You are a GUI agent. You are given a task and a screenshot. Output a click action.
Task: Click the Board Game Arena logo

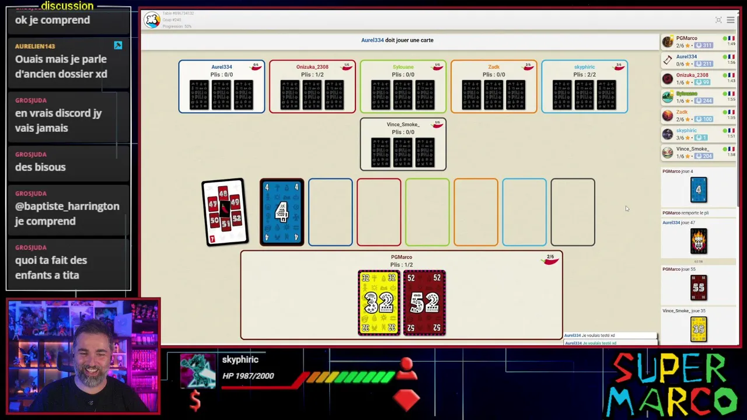pos(152,20)
